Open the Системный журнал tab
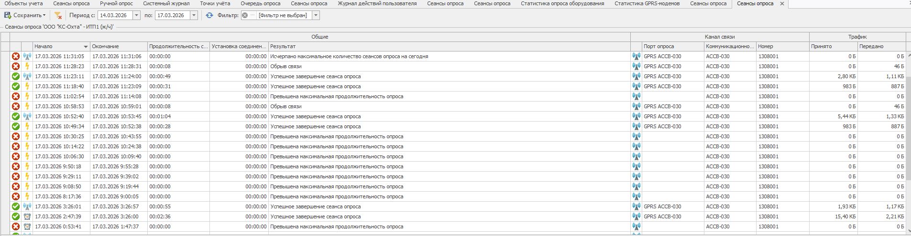 [166, 3]
